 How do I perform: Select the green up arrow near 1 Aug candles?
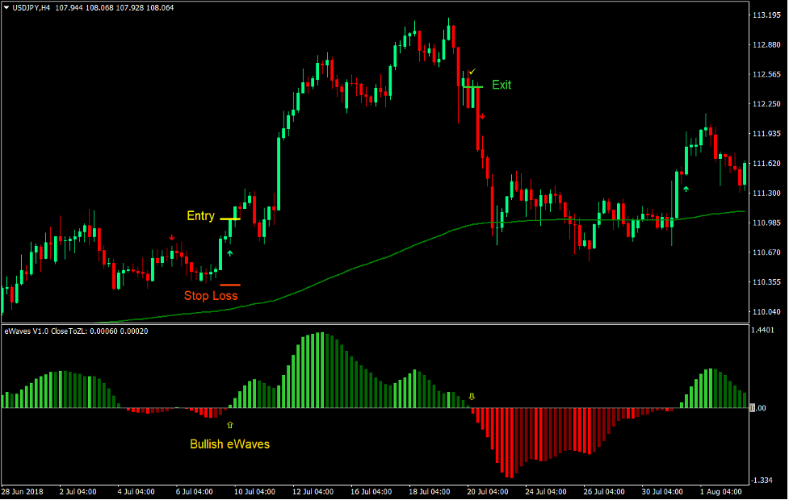[x=686, y=187]
